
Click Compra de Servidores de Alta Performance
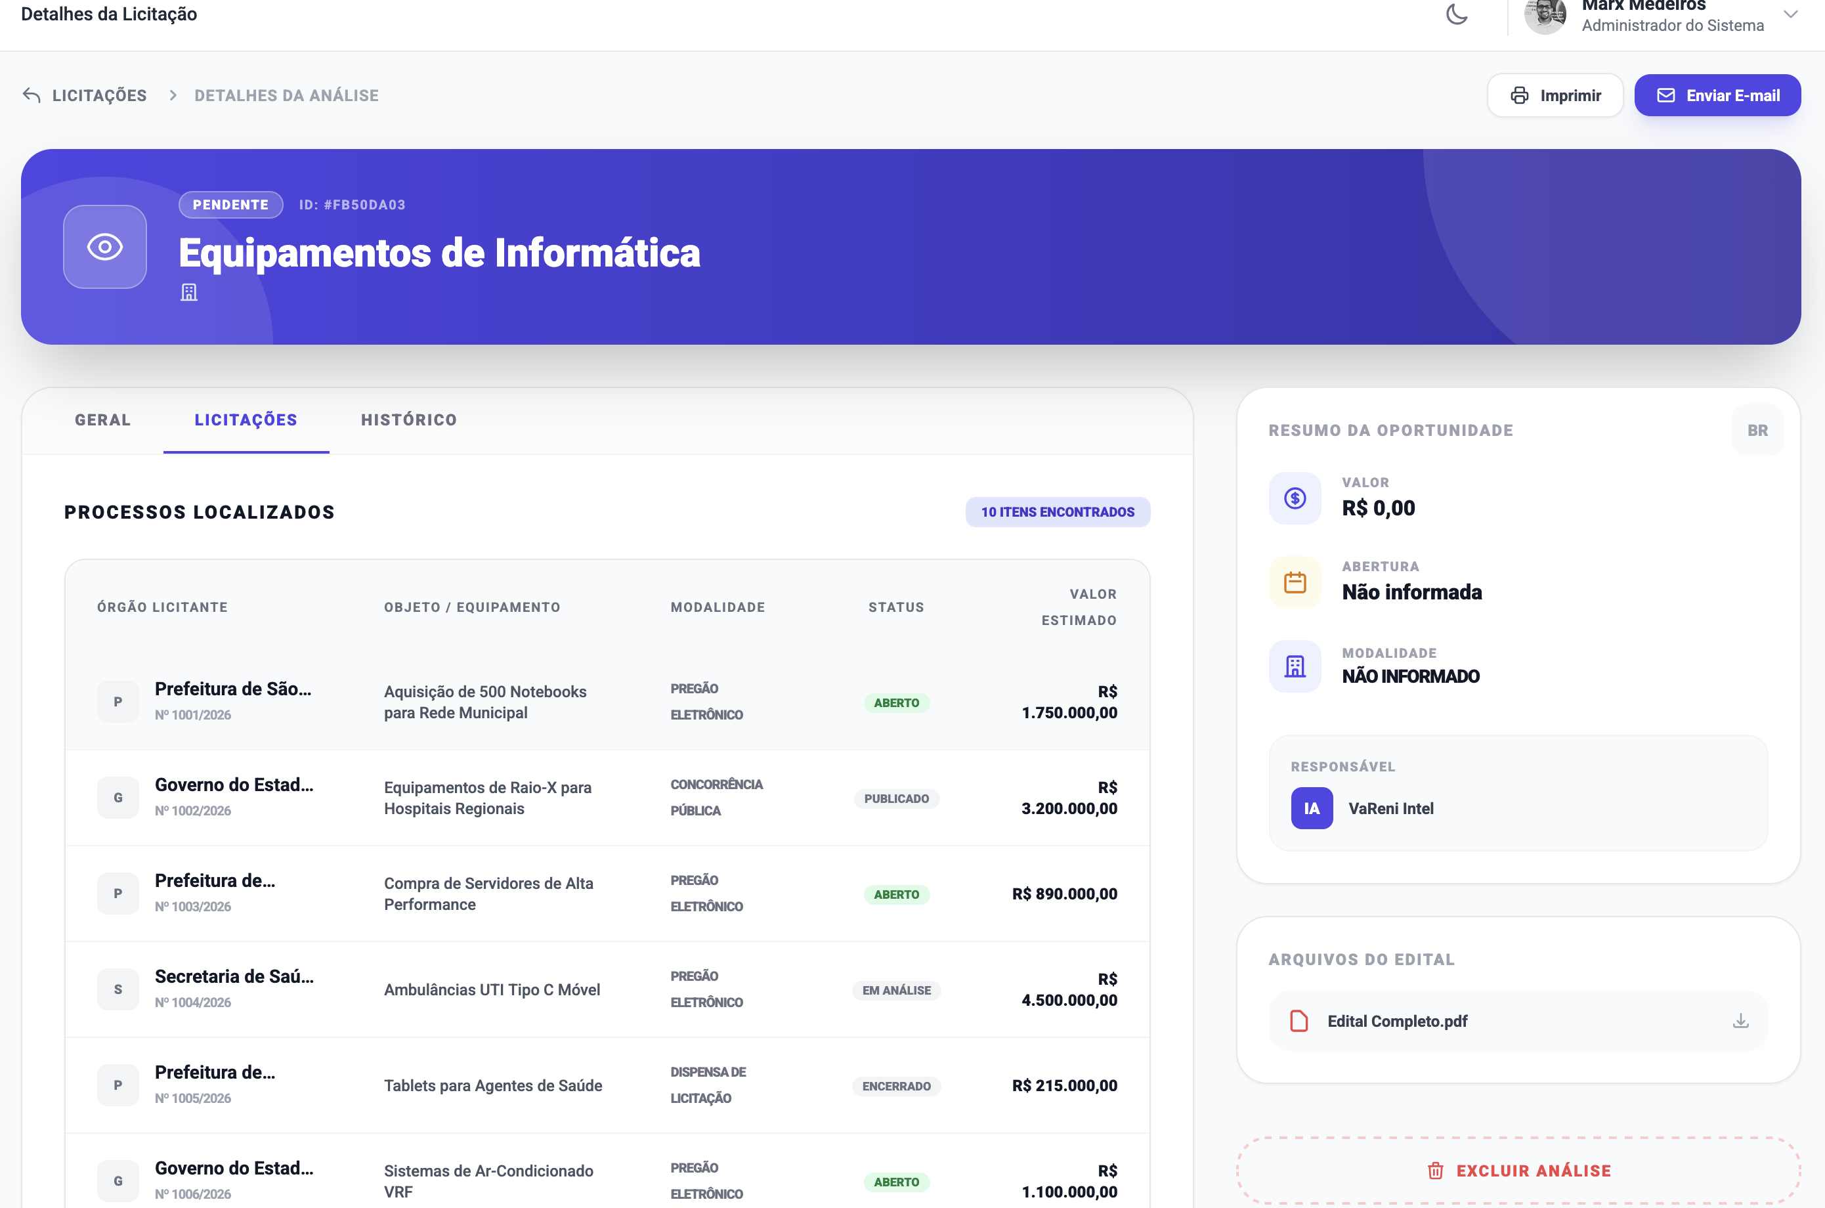click(488, 894)
